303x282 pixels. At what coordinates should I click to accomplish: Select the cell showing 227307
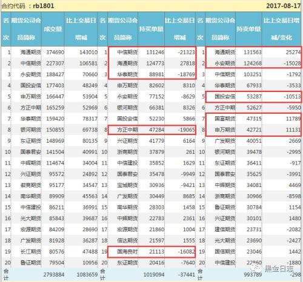[x=55, y=64]
